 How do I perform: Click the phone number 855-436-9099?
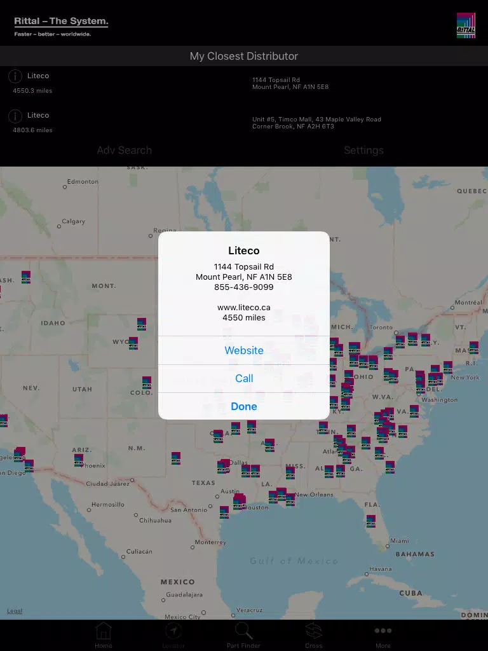(243, 287)
